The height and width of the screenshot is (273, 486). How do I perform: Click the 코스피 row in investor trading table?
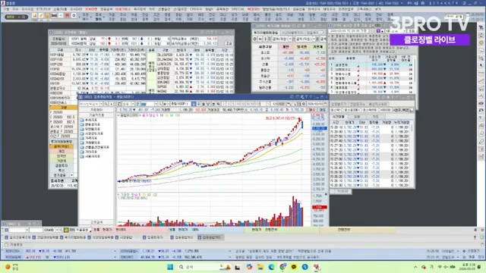289,52
